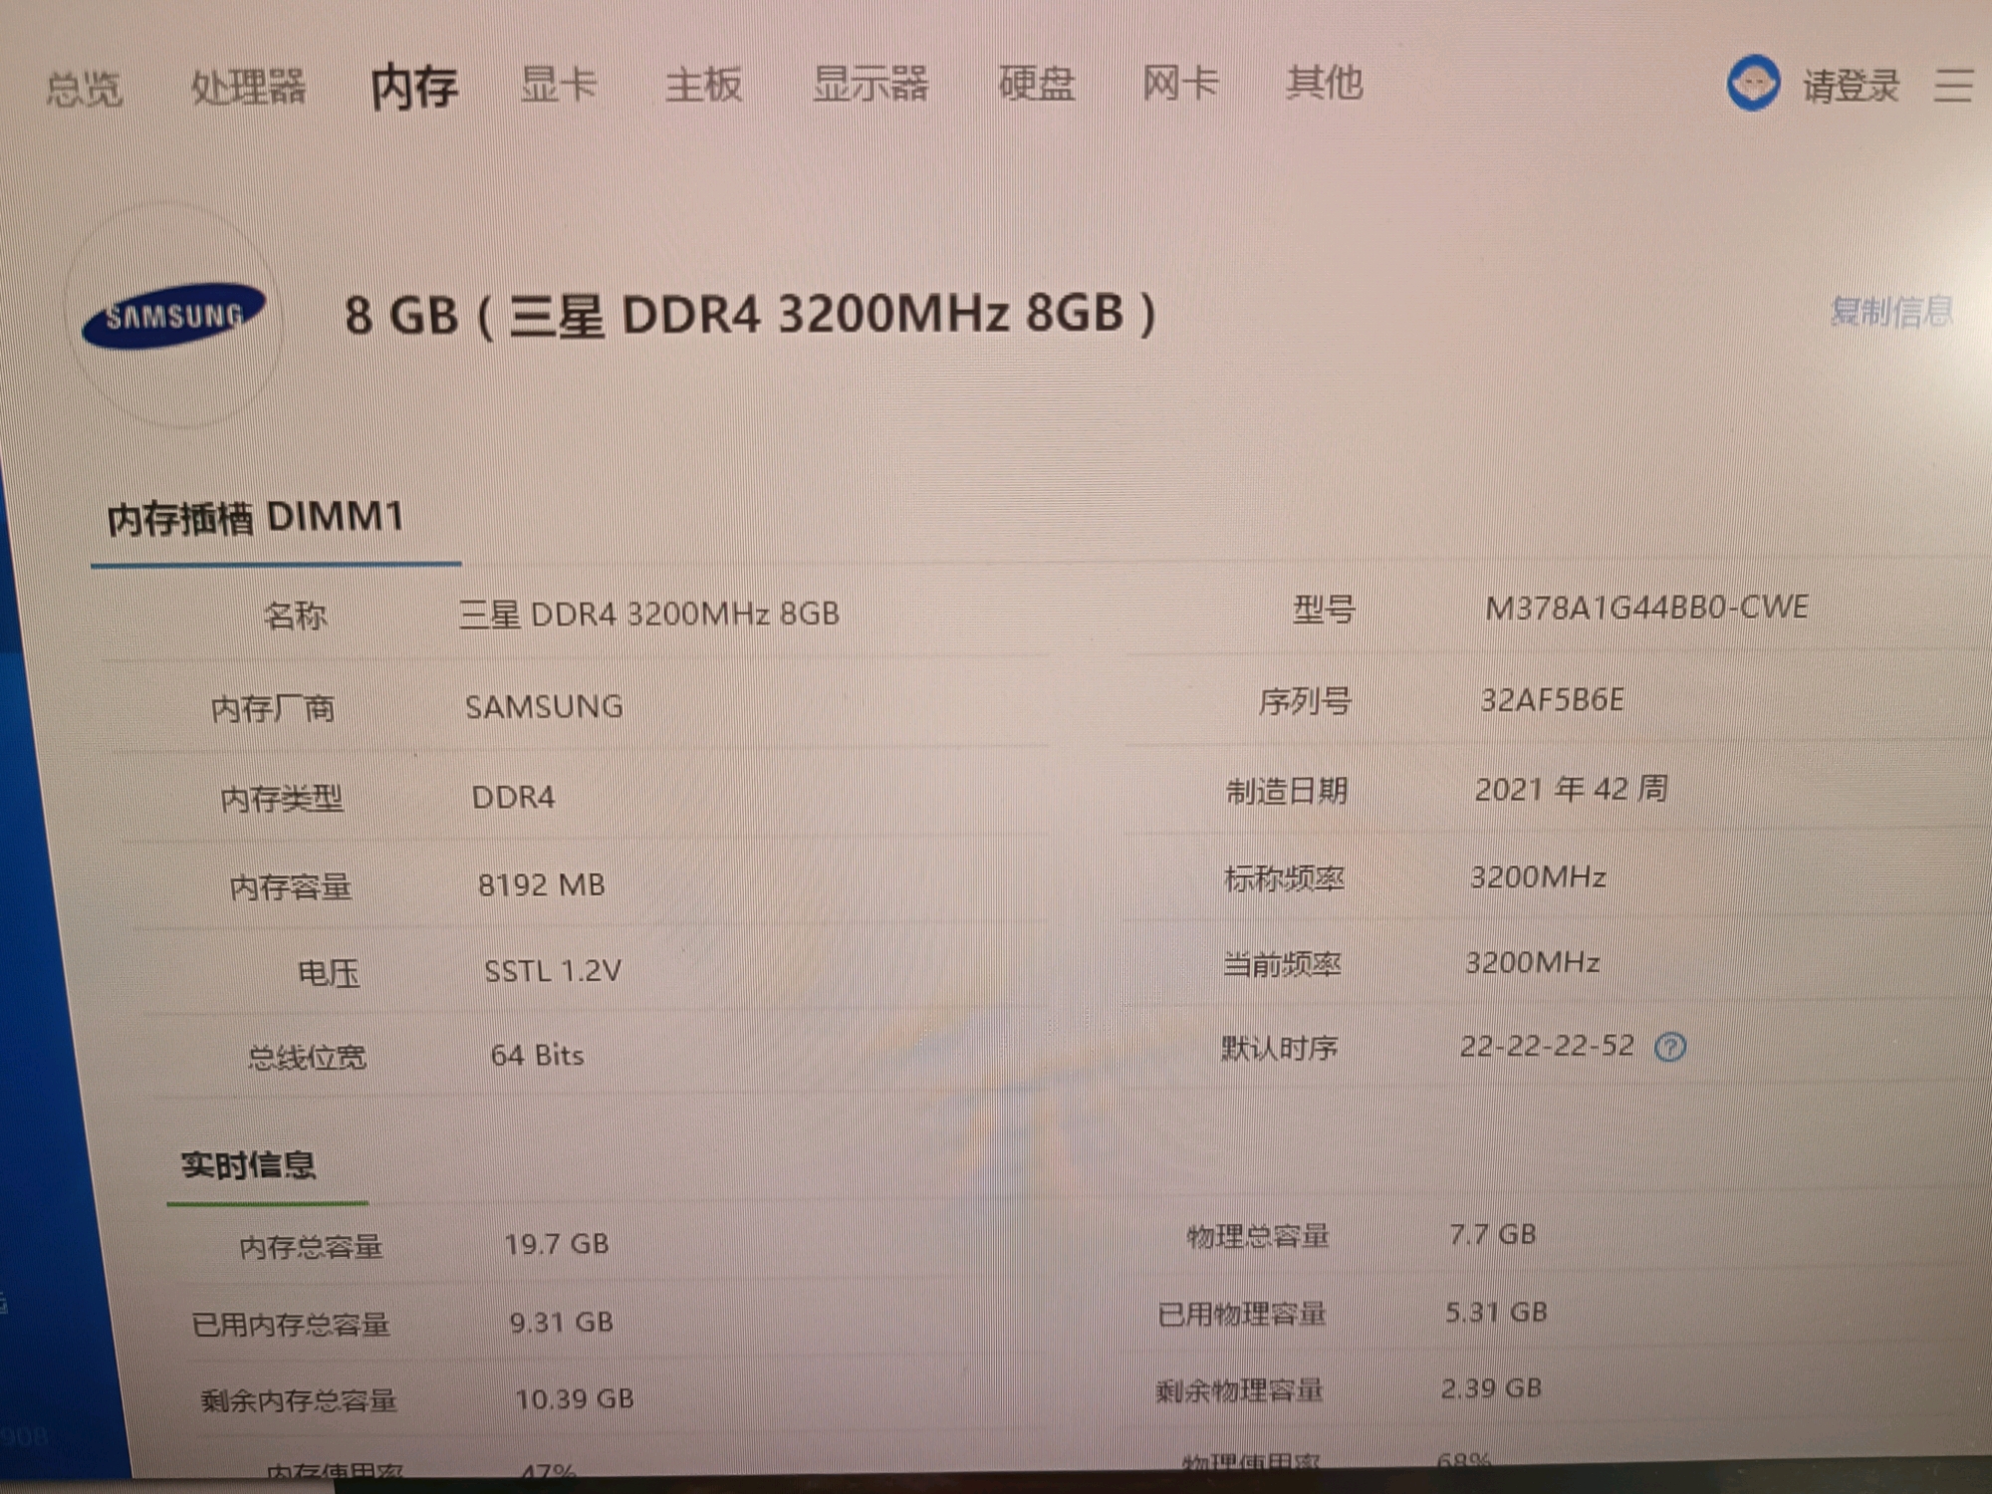Switch to the 其他 tab
The height and width of the screenshot is (1494, 1992).
pyautogui.click(x=1324, y=83)
